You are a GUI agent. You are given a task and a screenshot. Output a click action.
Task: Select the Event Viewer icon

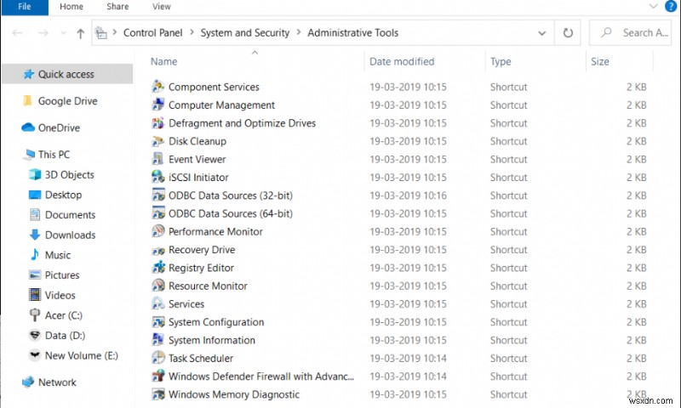click(x=157, y=159)
